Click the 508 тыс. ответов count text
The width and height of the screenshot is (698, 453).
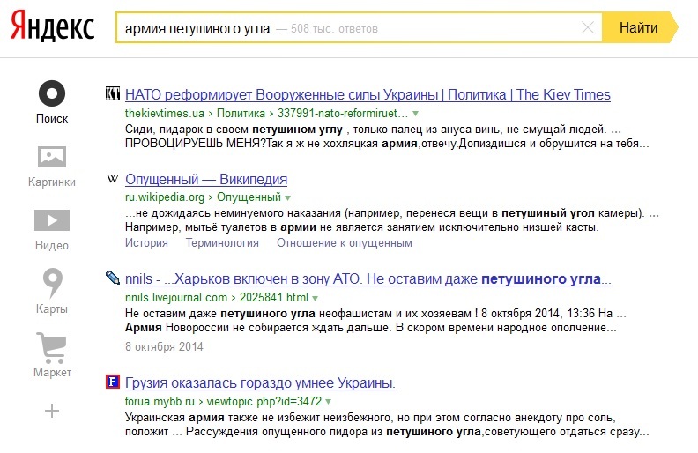[334, 29]
